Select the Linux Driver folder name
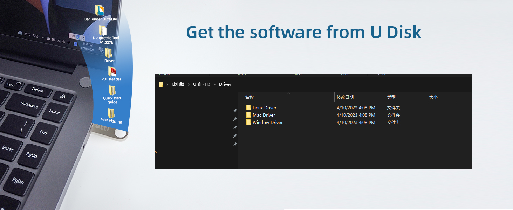This screenshot has height=210, width=513. tap(265, 108)
